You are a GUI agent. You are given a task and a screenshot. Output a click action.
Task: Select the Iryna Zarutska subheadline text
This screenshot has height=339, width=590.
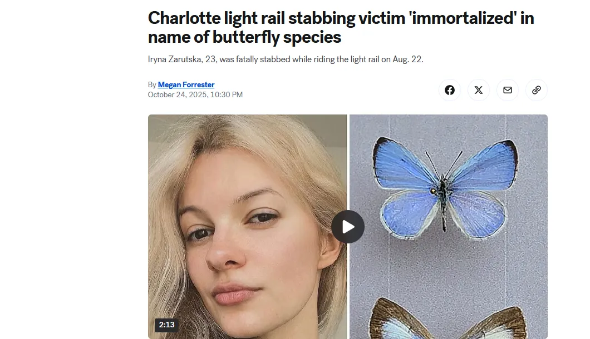[x=285, y=59]
